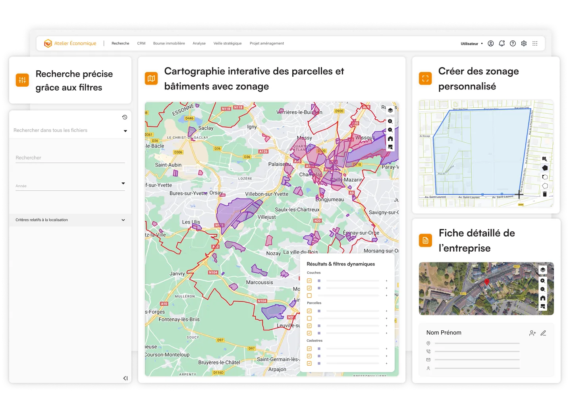
Task: Click the satellite map thumbnail
Action: [x=486, y=289]
